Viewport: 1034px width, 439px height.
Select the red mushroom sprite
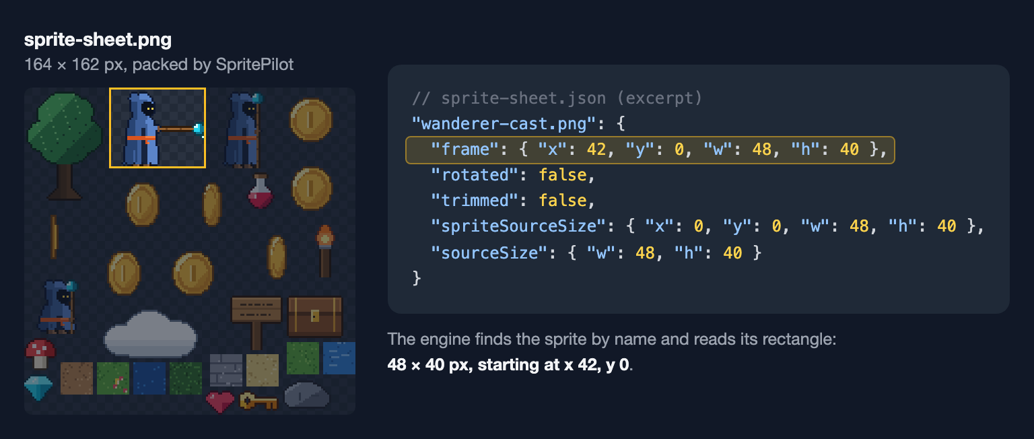[40, 353]
